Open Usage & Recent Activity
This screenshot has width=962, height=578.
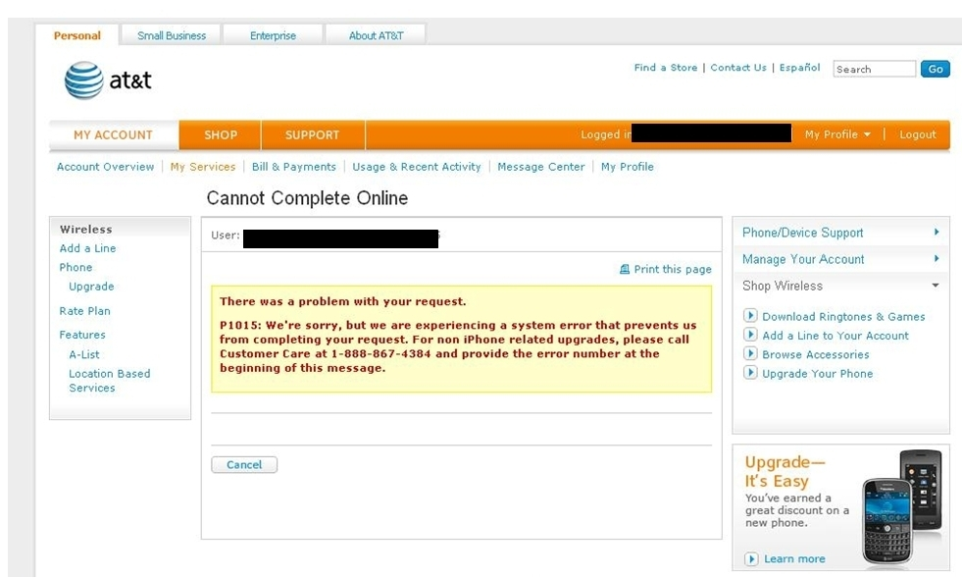pos(417,167)
